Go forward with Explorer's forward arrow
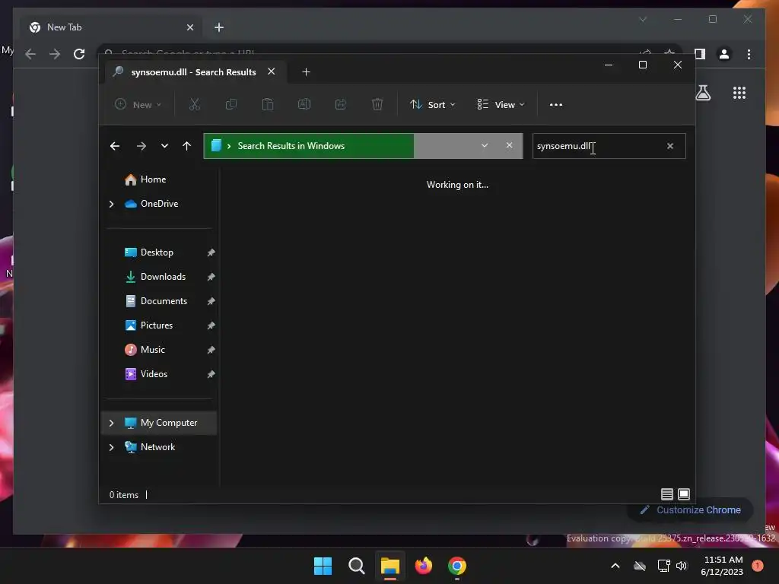The image size is (779, 584). click(141, 146)
